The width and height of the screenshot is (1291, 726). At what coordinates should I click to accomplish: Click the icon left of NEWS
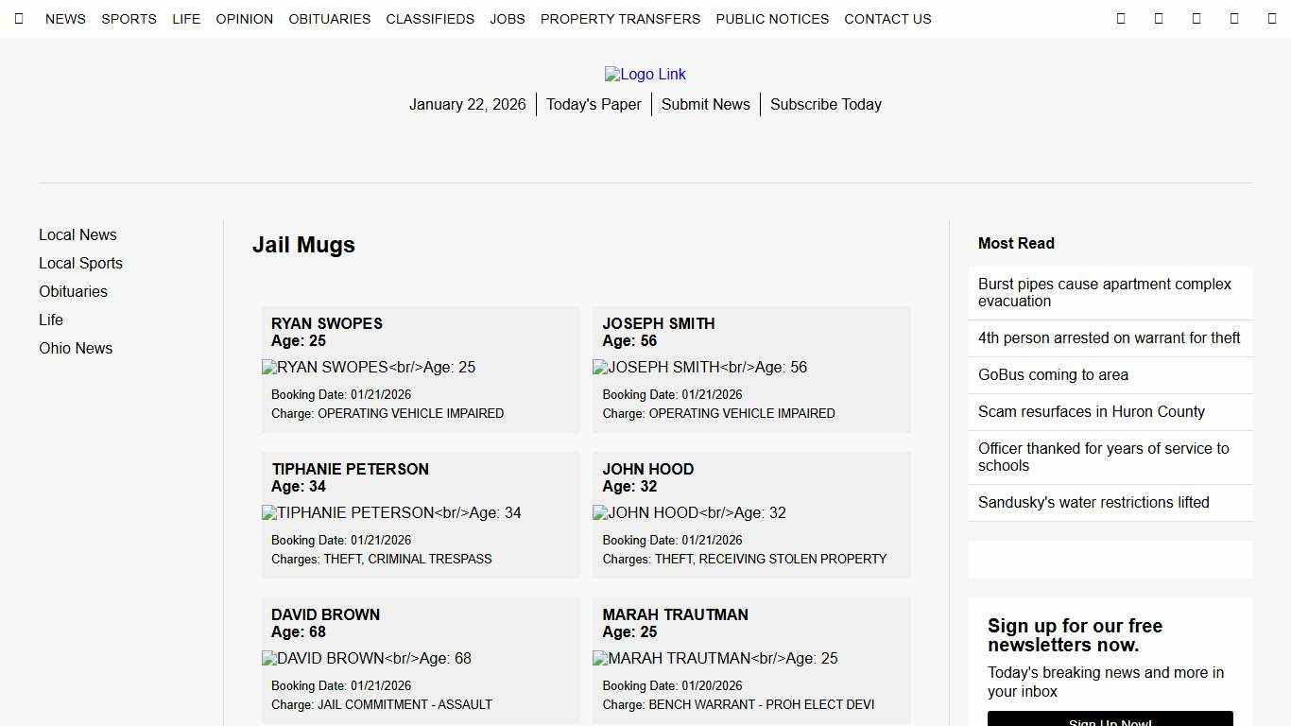pyautogui.click(x=19, y=19)
